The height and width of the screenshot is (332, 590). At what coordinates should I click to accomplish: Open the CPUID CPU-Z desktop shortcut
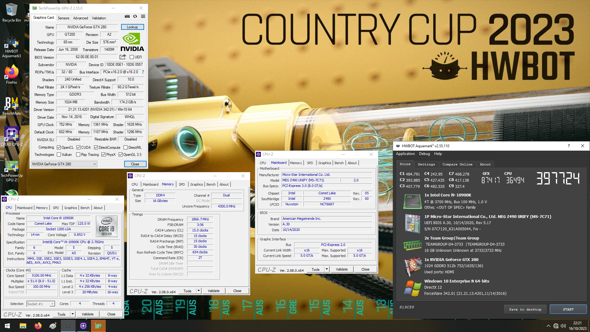click(x=12, y=136)
